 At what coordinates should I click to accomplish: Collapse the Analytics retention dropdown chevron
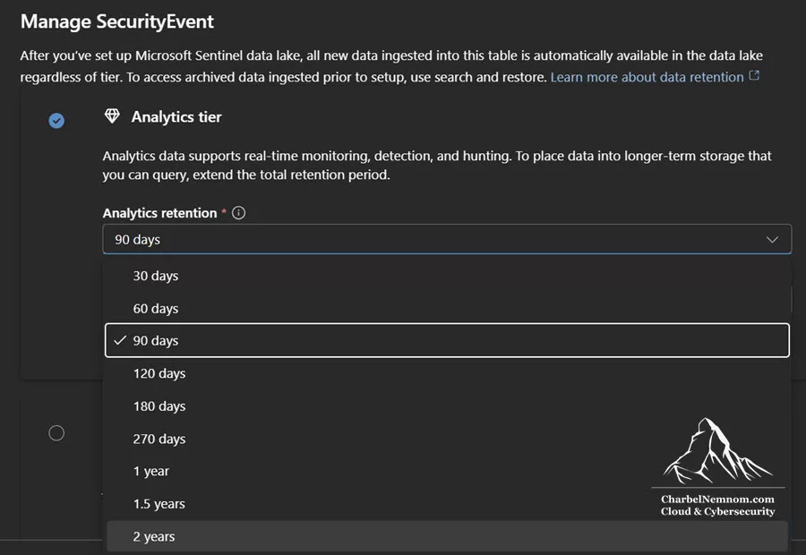click(x=772, y=240)
